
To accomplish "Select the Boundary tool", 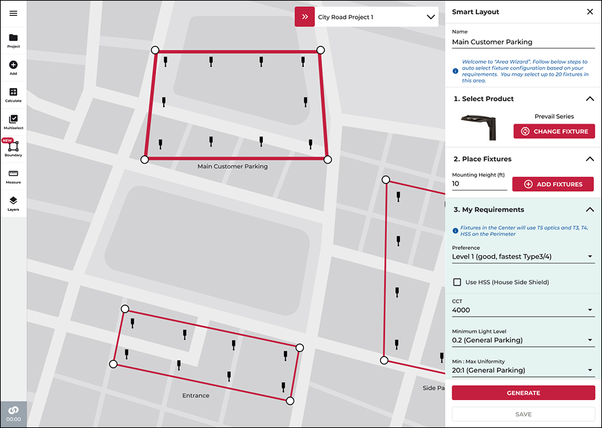I will coord(14,149).
